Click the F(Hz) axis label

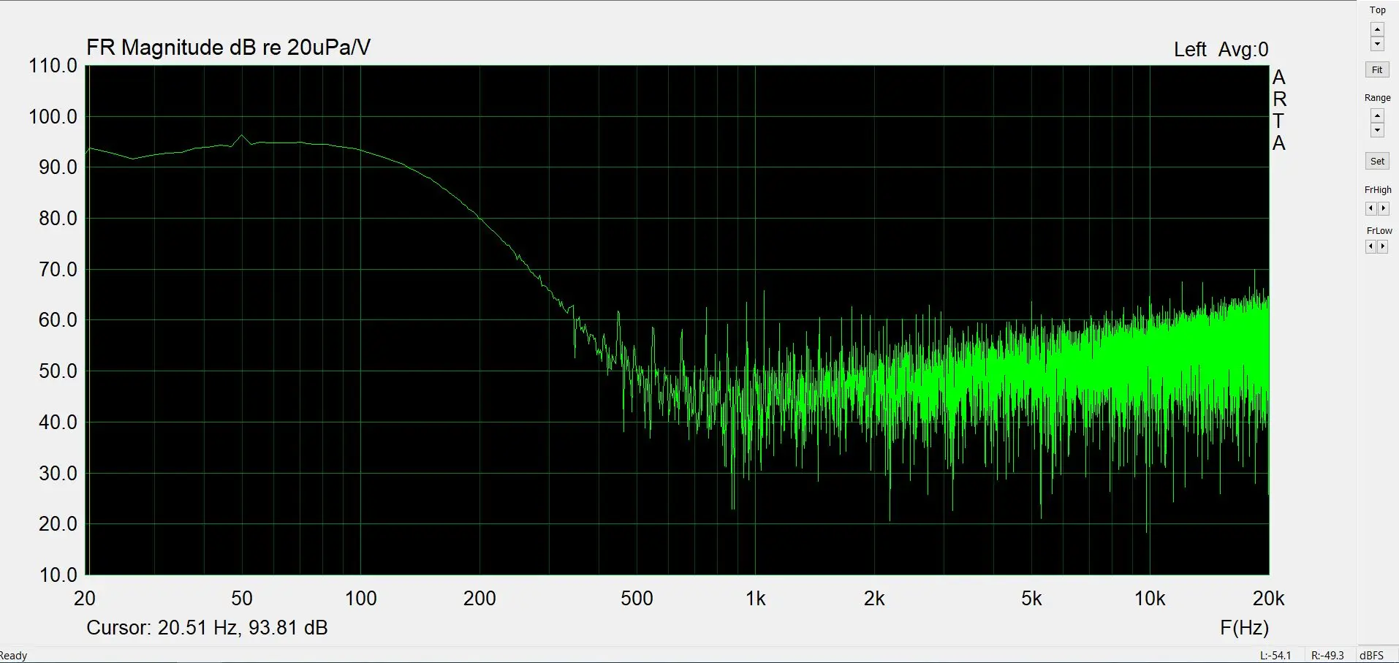pos(1244,628)
